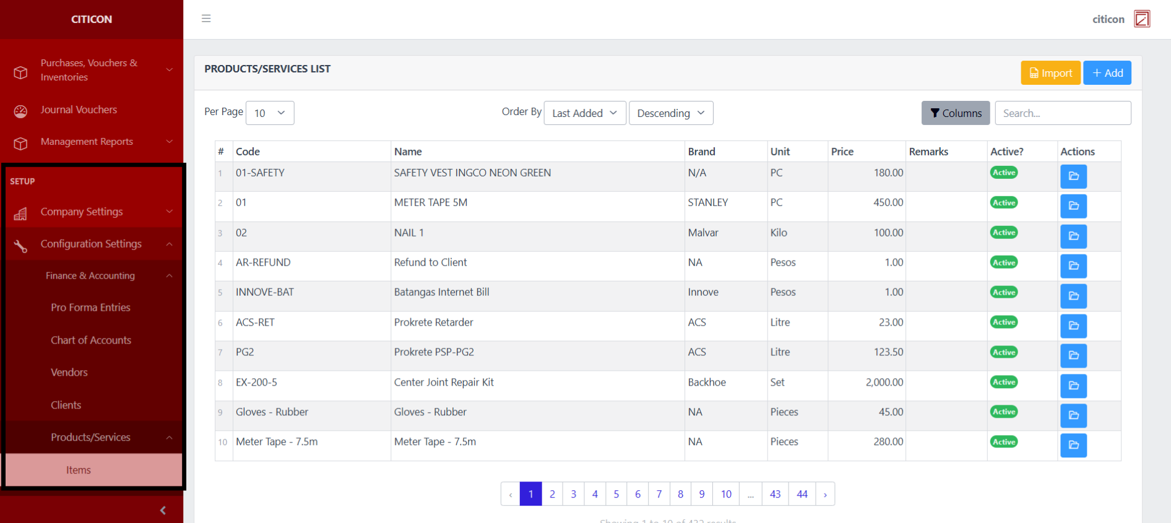The image size is (1171, 523).
Task: Click the previous page arrow
Action: coord(511,494)
